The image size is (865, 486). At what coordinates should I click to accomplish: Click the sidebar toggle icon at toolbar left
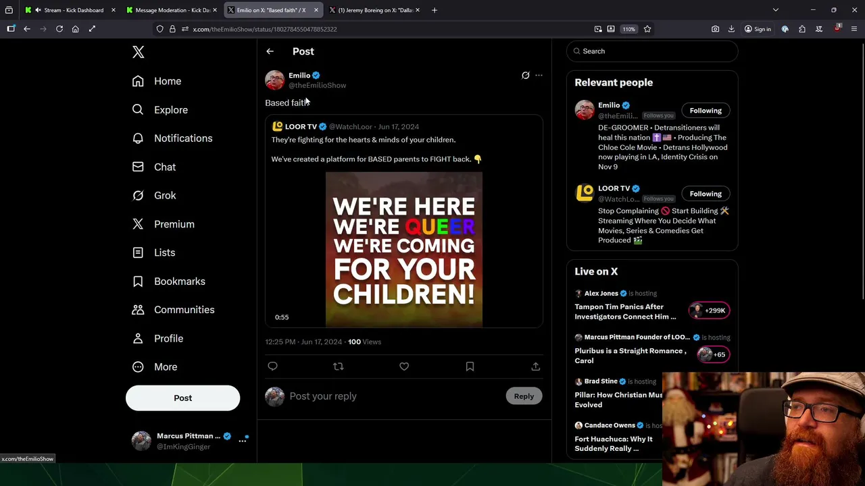tap(11, 29)
